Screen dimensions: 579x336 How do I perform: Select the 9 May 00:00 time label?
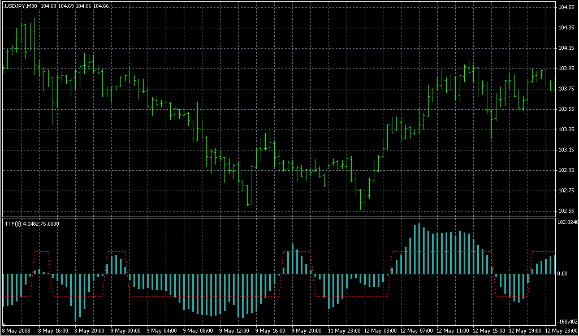coord(126,330)
